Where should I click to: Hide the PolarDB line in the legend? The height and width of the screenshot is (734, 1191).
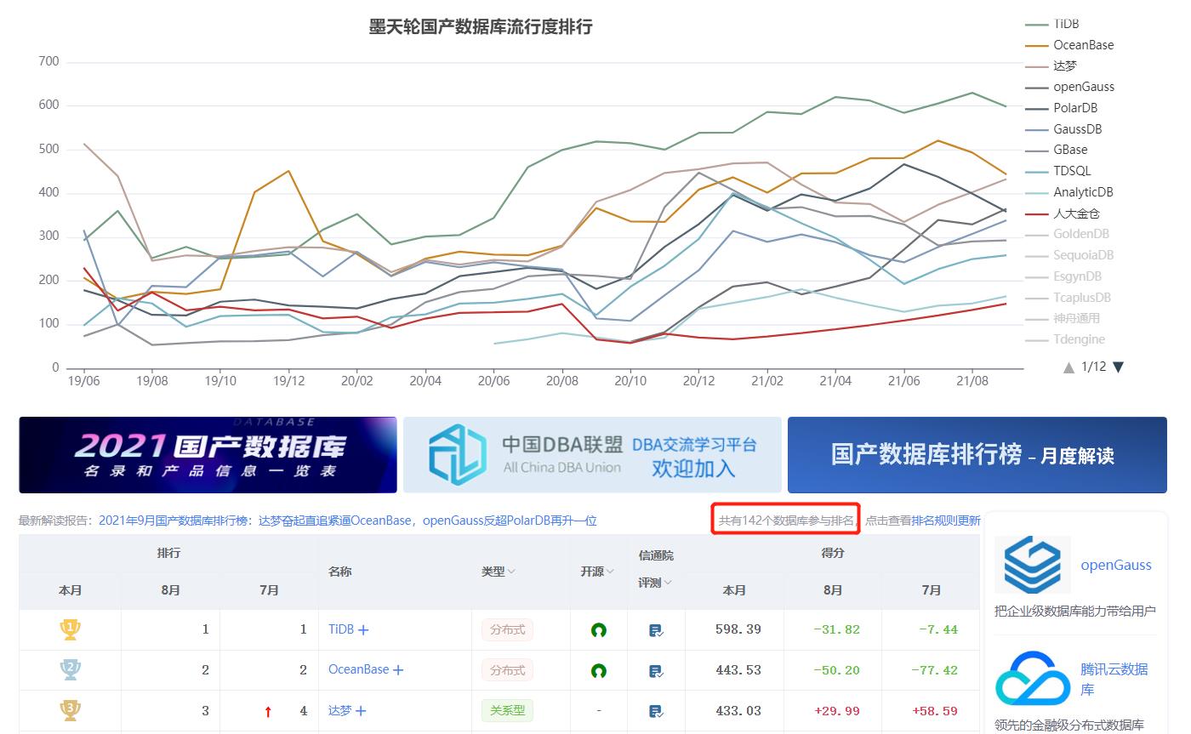tap(1061, 108)
